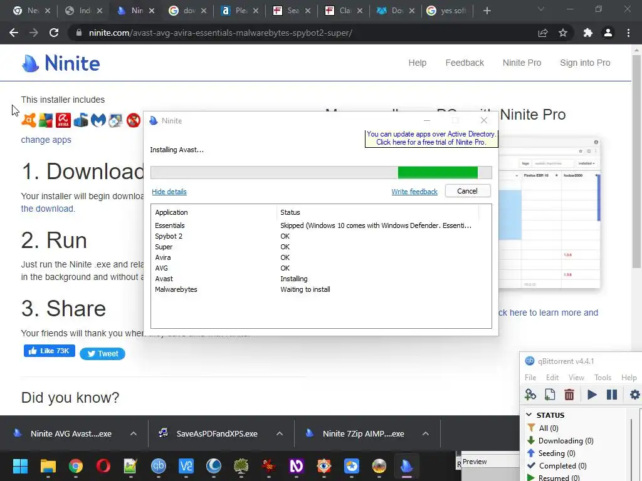The height and width of the screenshot is (481, 642).
Task: Open the Chrome profile icon
Action: 608,33
